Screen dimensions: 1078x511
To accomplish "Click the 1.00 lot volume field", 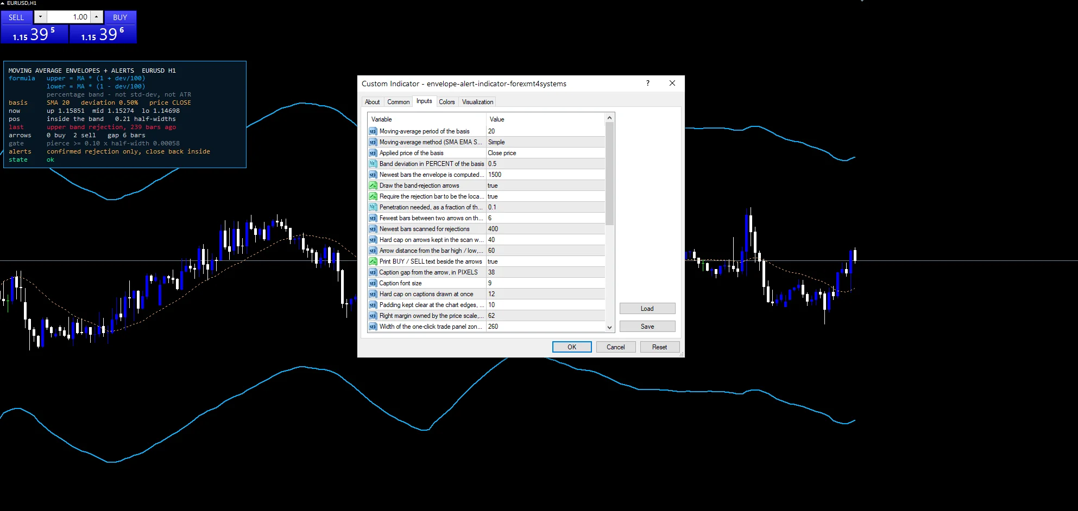I will 68,17.
